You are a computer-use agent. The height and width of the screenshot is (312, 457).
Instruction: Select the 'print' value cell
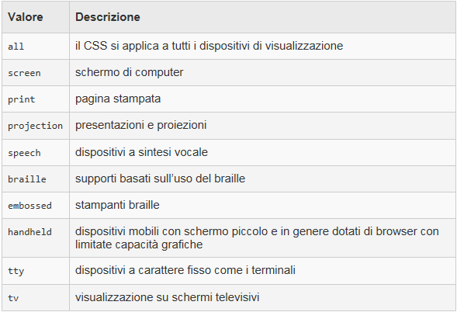pyautogui.click(x=36, y=99)
